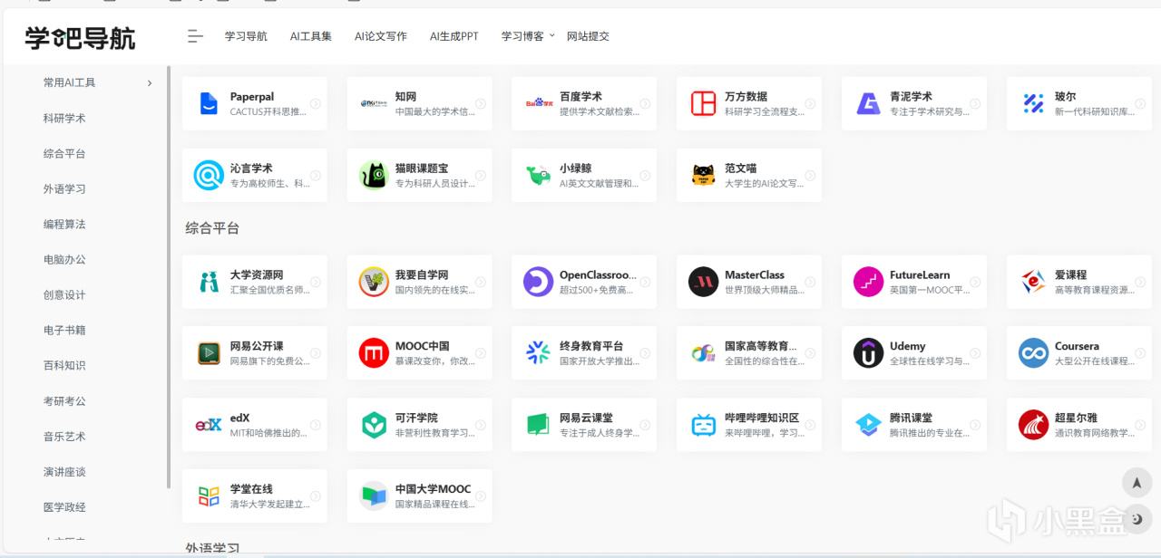Click the sidebar vertical scrollbar
The height and width of the screenshot is (558, 1161).
[x=169, y=277]
